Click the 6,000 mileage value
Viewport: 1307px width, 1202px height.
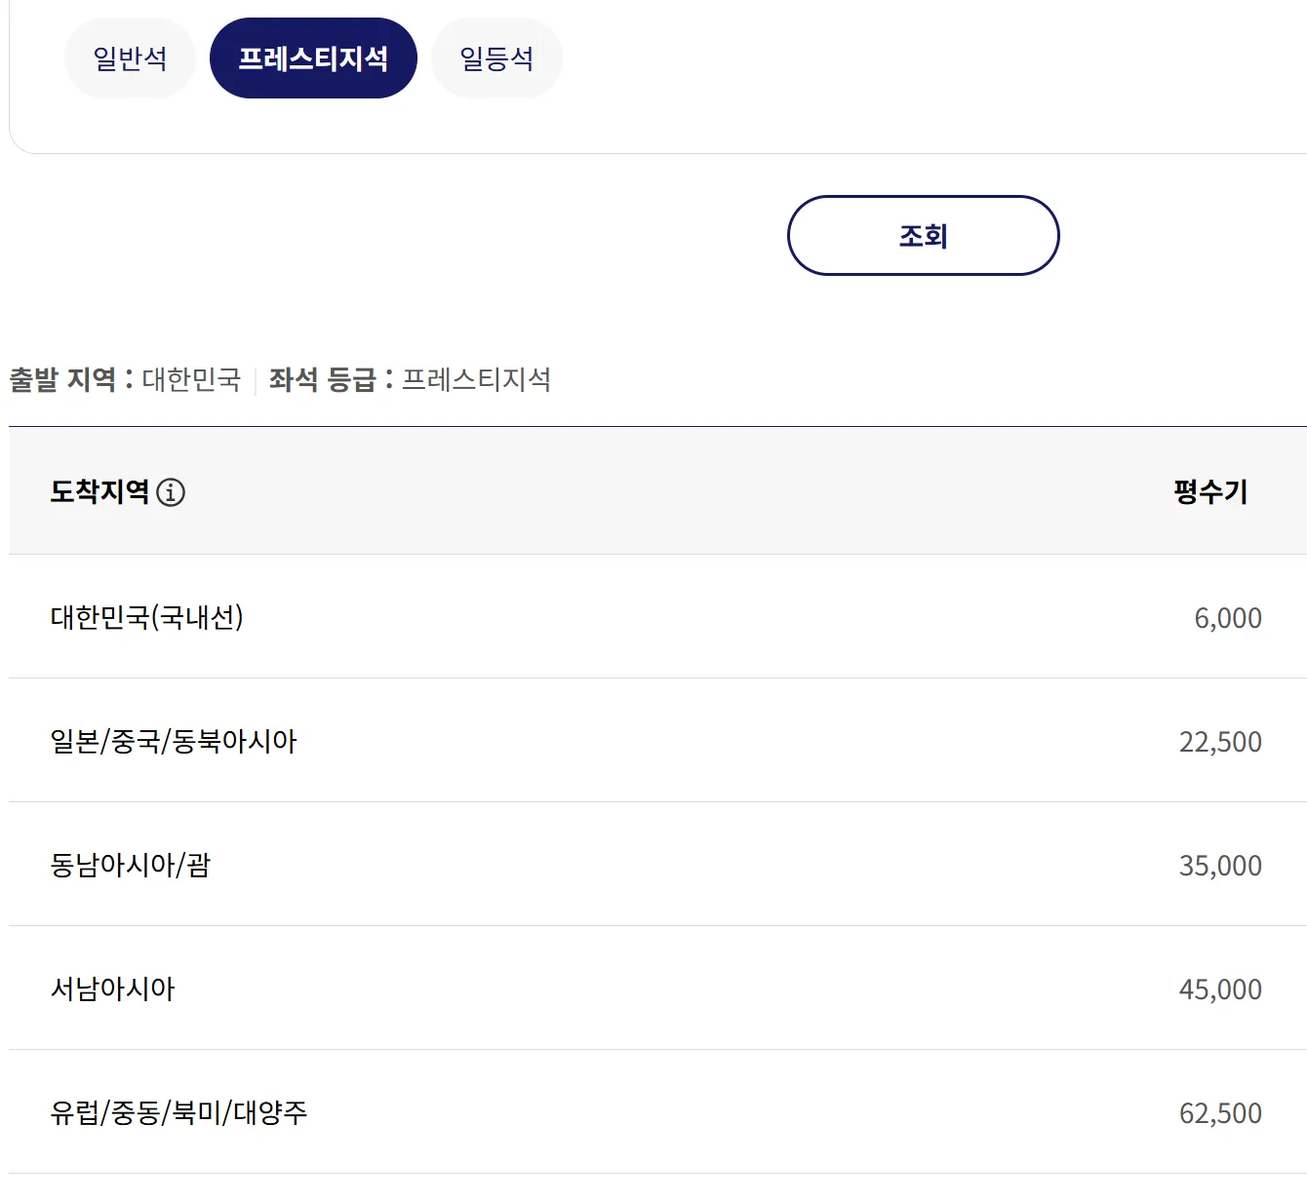click(x=1227, y=617)
